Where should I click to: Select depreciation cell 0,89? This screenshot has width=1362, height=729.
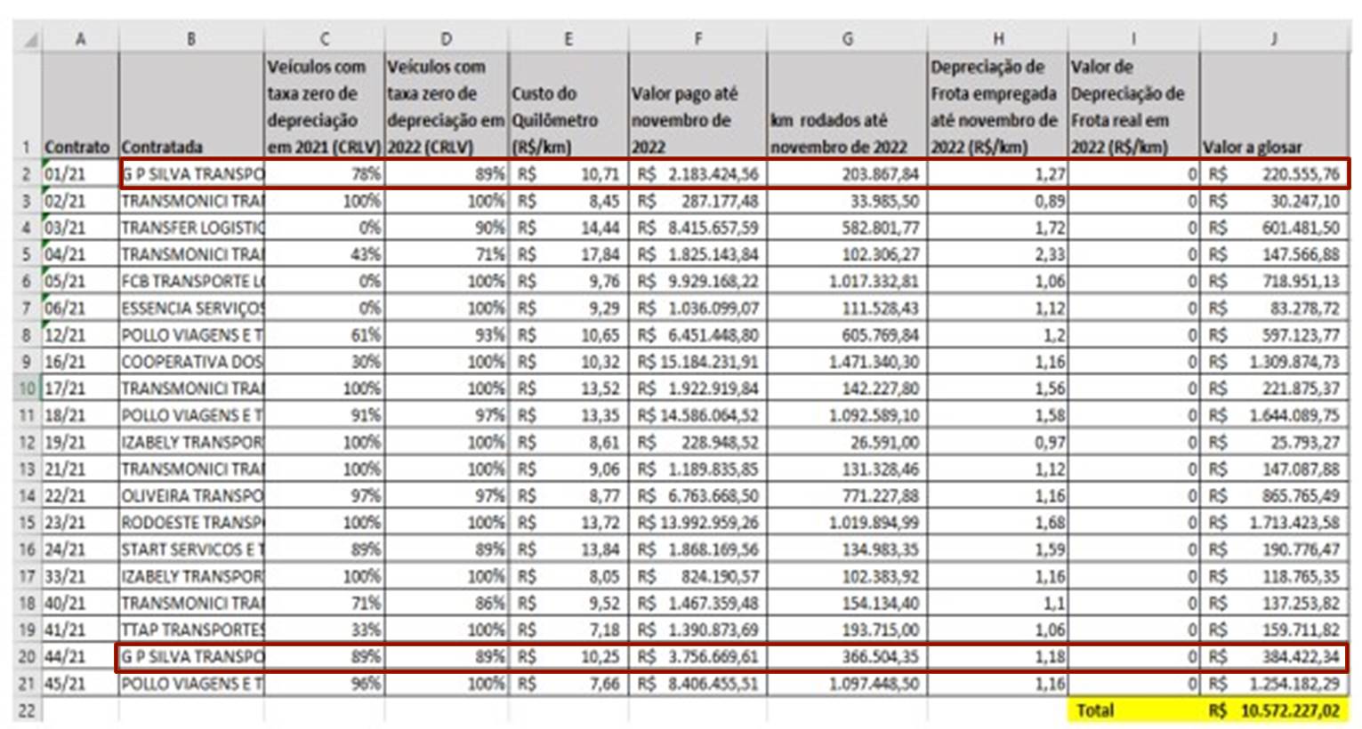click(997, 201)
